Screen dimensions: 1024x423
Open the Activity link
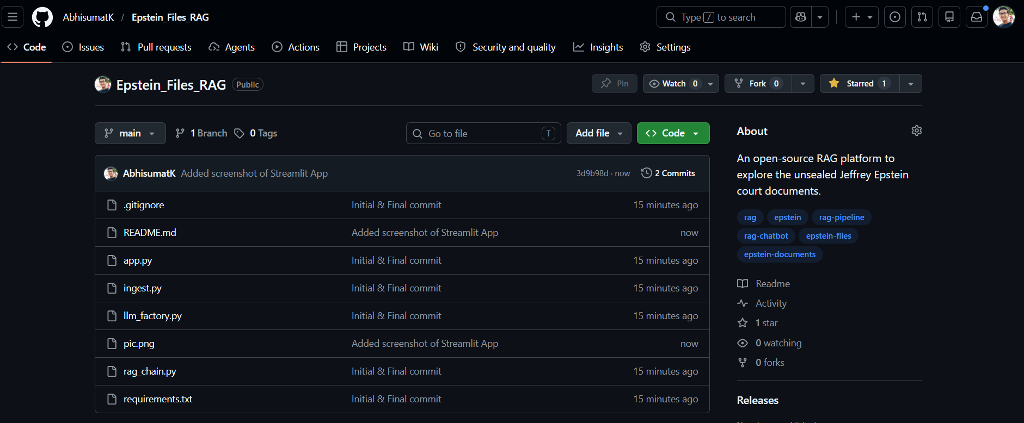click(762, 303)
